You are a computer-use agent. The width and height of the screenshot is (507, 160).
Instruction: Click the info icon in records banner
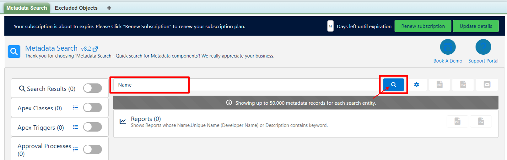(x=229, y=103)
